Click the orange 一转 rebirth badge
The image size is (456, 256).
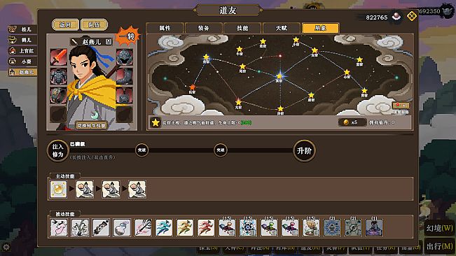tap(127, 36)
